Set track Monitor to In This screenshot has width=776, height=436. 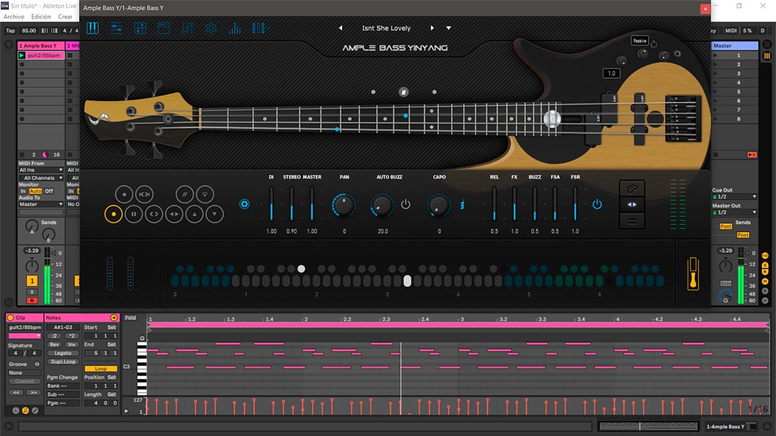(x=23, y=191)
